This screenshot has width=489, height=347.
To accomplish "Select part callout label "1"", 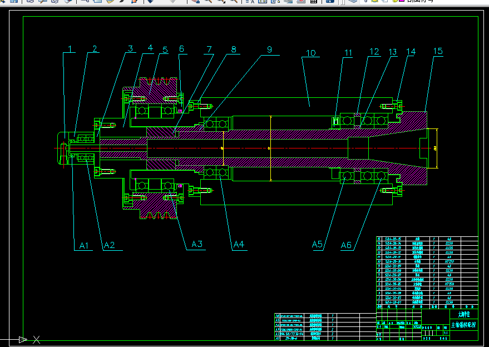I will (x=70, y=49).
